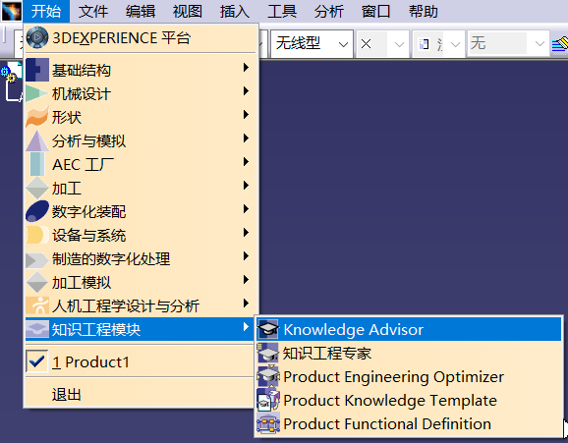Open the 插入 menu

235,11
